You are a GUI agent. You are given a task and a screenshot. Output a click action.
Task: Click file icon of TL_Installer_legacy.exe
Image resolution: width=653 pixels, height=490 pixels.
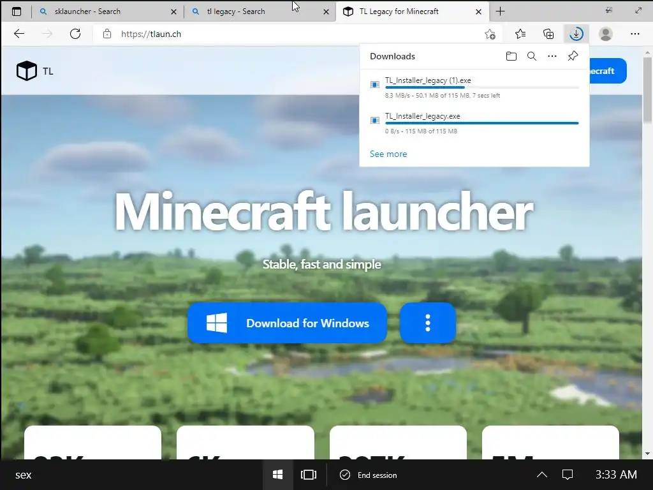pyautogui.click(x=375, y=121)
